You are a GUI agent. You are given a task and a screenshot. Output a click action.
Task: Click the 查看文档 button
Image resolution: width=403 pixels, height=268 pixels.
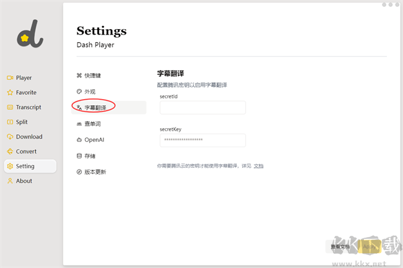pos(340,246)
